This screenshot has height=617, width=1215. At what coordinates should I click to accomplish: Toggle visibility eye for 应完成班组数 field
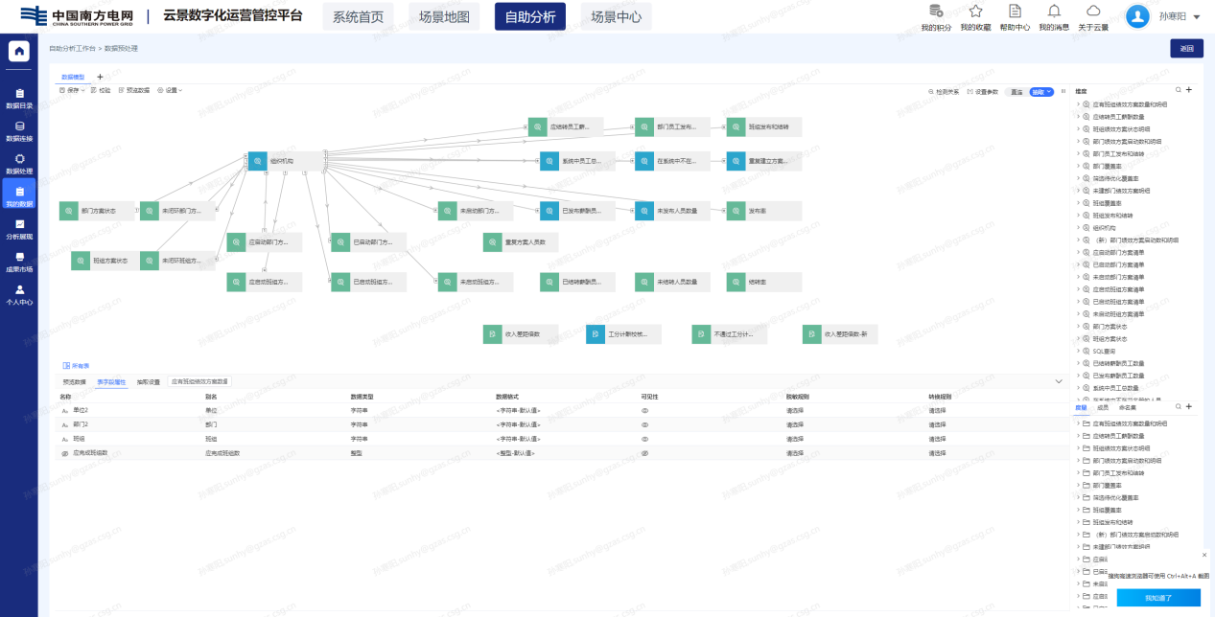pyautogui.click(x=644, y=452)
